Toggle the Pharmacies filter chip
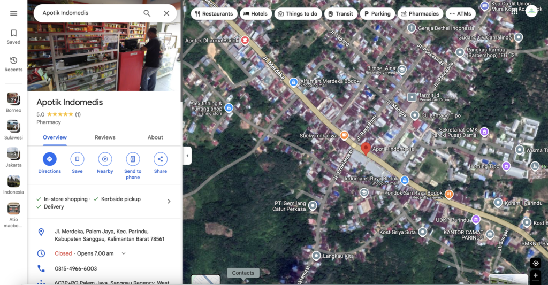Viewport: 548px width, 285px height. click(420, 14)
